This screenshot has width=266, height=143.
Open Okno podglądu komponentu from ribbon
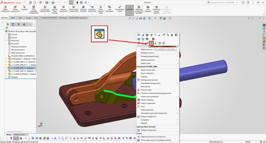[x=34, y=10]
